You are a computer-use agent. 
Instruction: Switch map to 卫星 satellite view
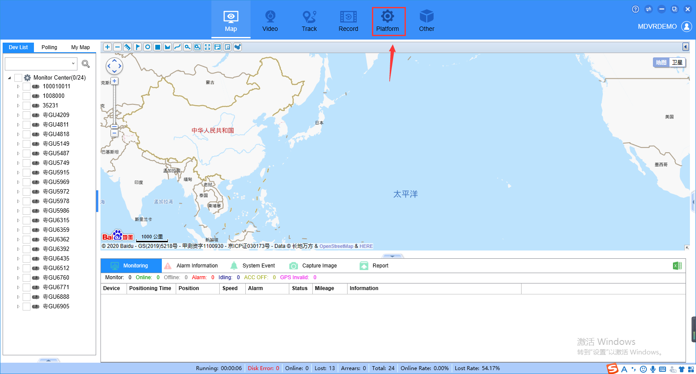[677, 62]
